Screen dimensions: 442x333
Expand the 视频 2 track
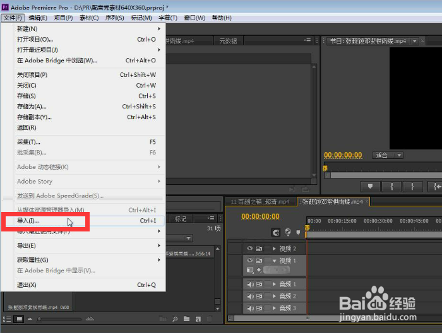click(274, 248)
